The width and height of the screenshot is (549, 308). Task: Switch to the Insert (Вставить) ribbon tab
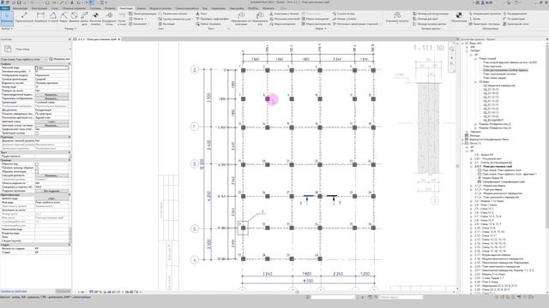(x=110, y=8)
